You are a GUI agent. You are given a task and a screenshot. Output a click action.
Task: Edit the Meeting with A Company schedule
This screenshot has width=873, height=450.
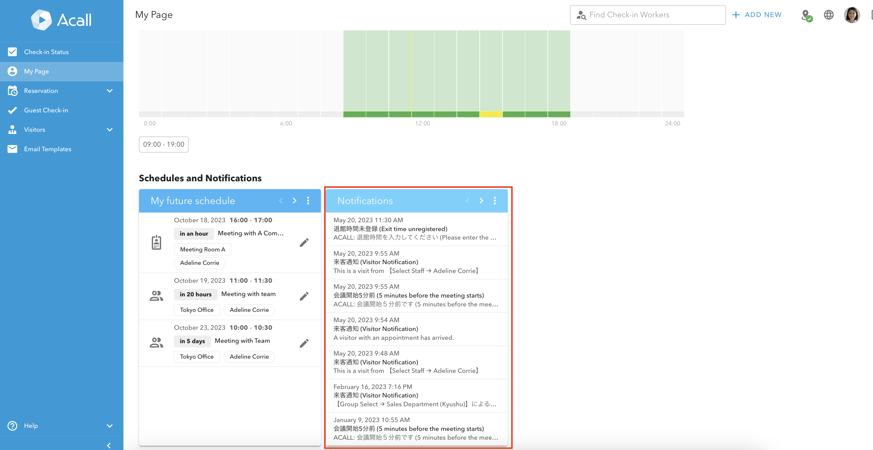coord(304,243)
